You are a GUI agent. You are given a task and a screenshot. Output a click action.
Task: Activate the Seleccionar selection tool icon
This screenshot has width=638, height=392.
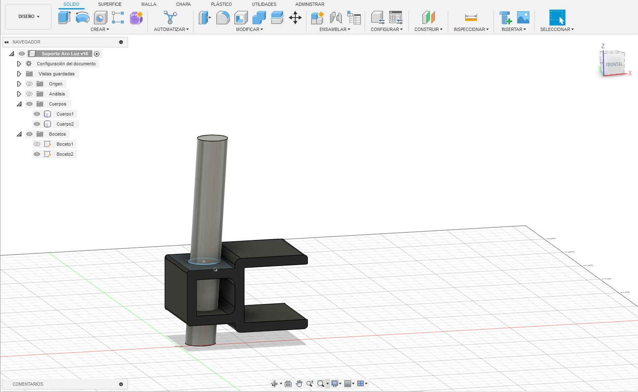coord(557,18)
